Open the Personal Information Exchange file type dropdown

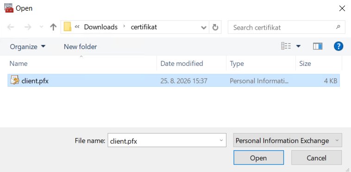tap(288, 140)
